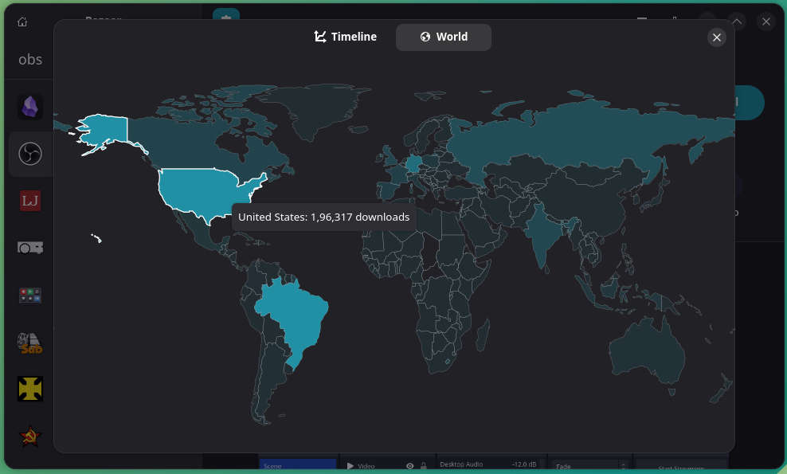The width and height of the screenshot is (787, 474).
Task: Open the colored pixel-grid app icon
Action: coord(29,295)
